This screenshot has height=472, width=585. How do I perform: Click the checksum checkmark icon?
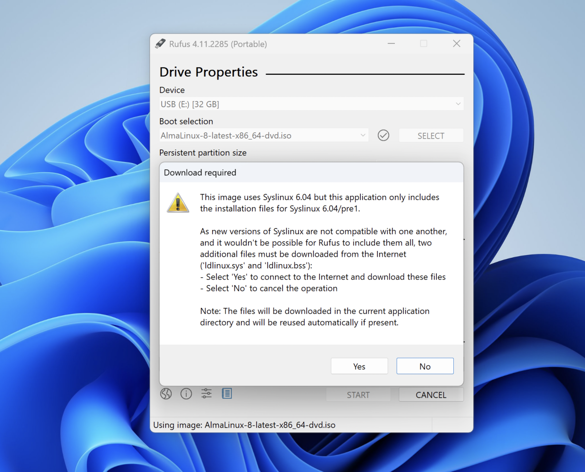point(384,136)
